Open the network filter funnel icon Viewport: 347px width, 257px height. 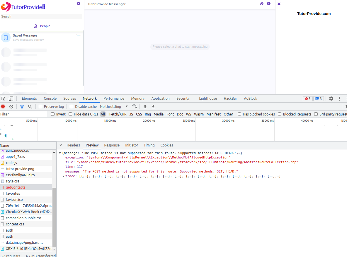click(22, 106)
